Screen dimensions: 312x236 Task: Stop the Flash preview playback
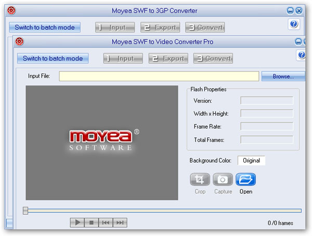coord(92,222)
